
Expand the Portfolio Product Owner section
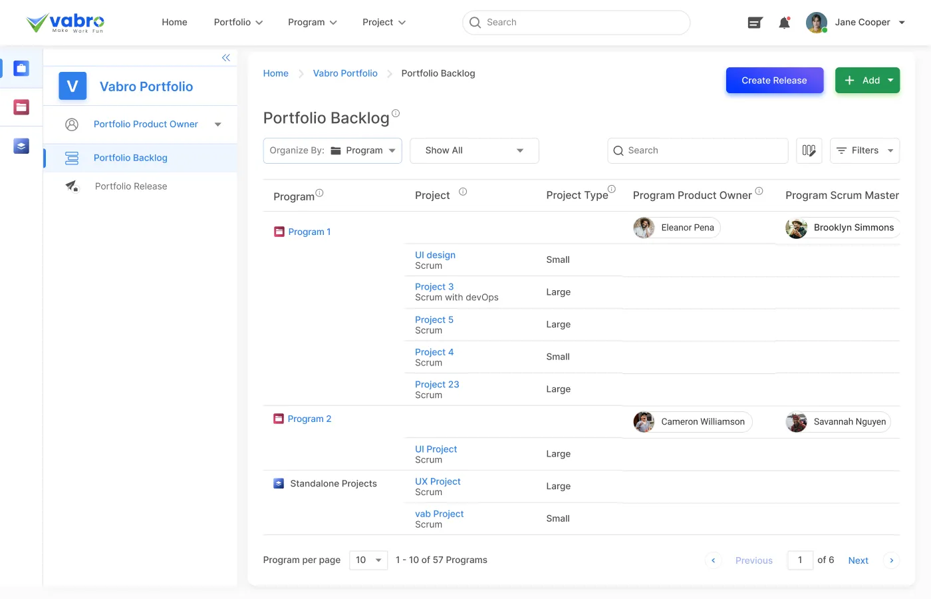click(217, 124)
